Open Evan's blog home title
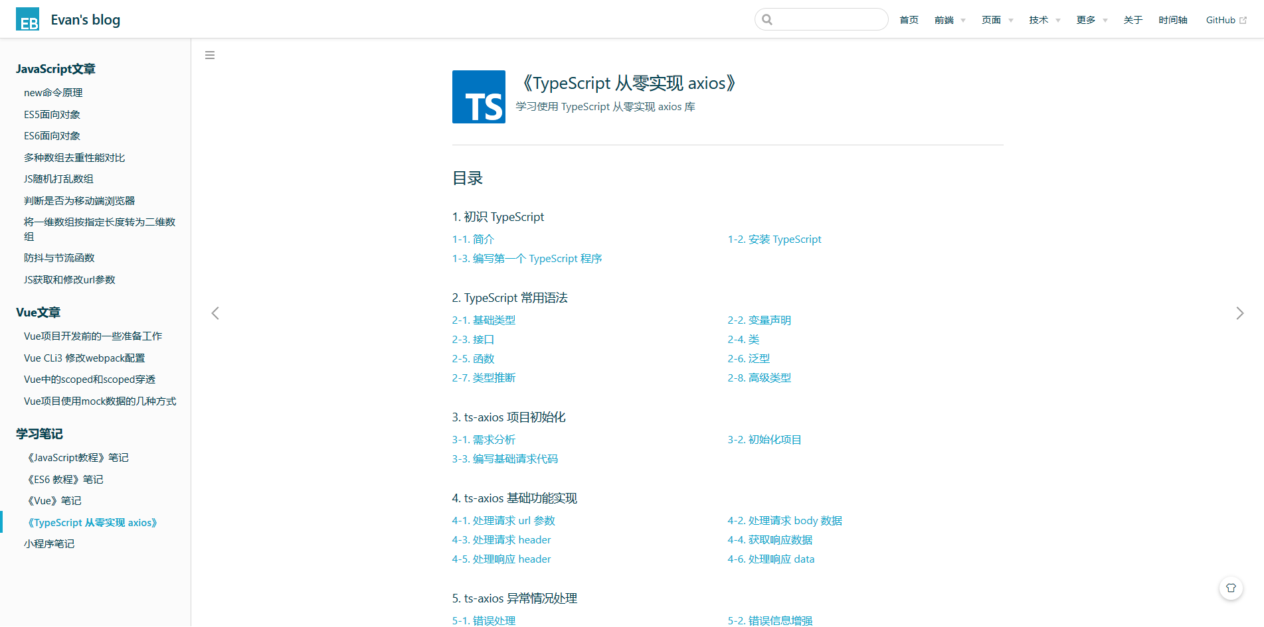The width and height of the screenshot is (1264, 627). click(86, 20)
